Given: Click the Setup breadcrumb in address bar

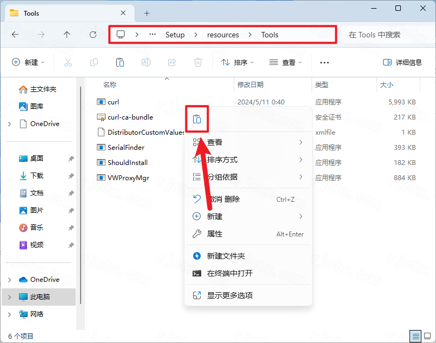Looking at the screenshot, I should click(175, 35).
